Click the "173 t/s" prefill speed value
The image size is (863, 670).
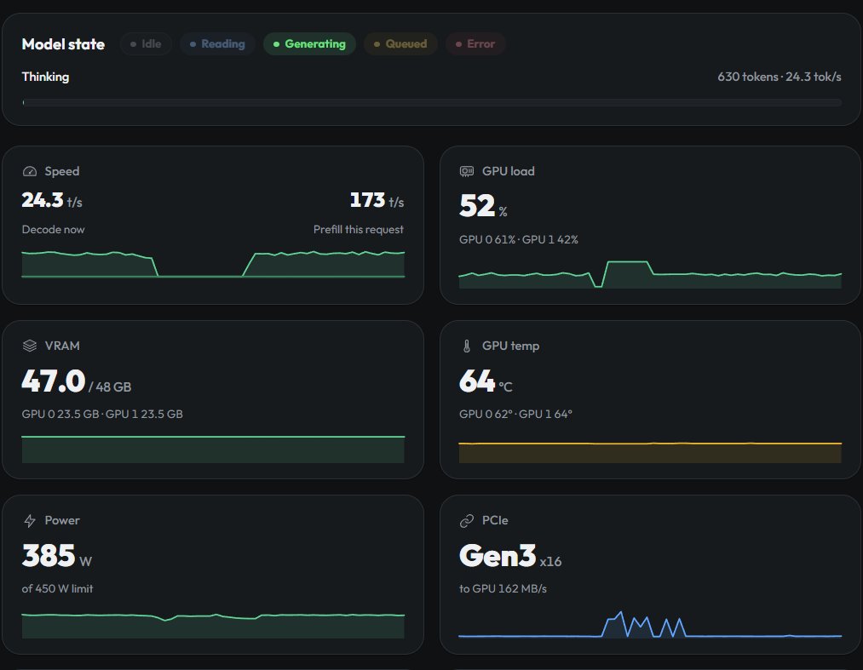point(377,200)
